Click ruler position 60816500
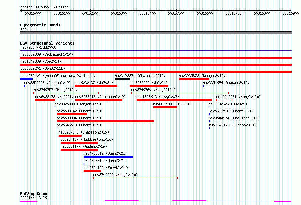The image size is (301, 205). (176, 13)
